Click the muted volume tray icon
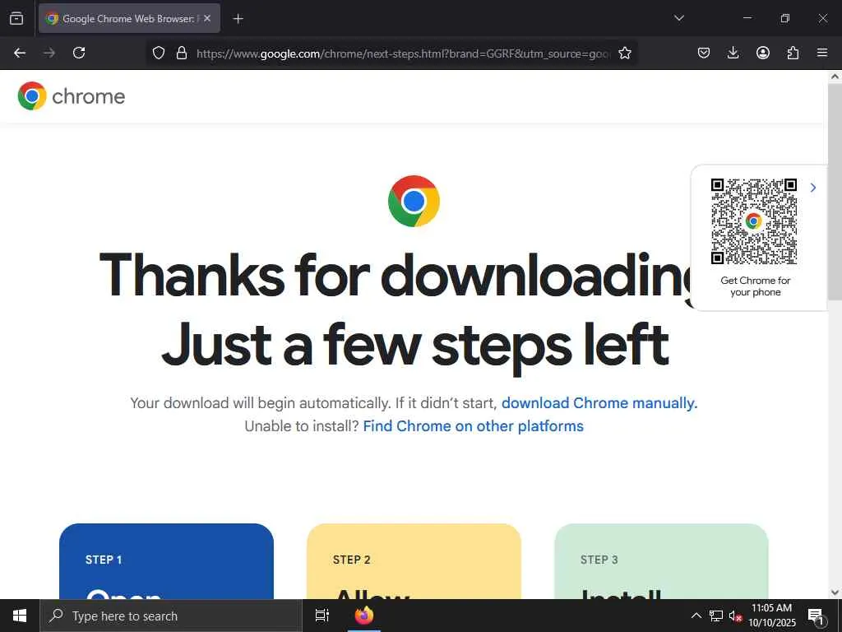Viewport: 842px width, 632px height. pos(735,616)
